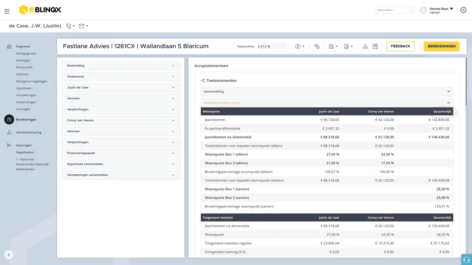Open the phone contact options for Justin

(71, 26)
